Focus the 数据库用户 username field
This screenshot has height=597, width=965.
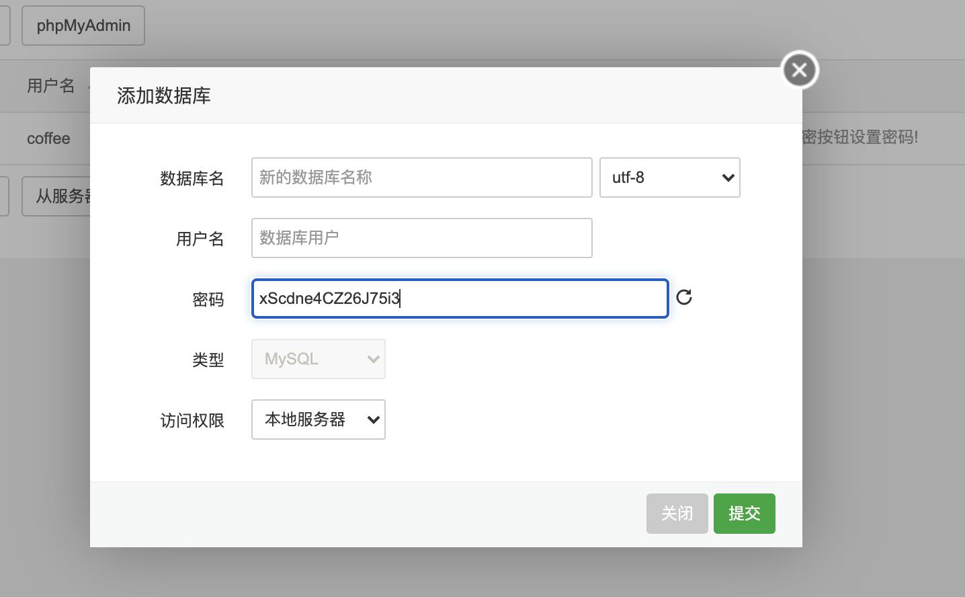coord(422,238)
